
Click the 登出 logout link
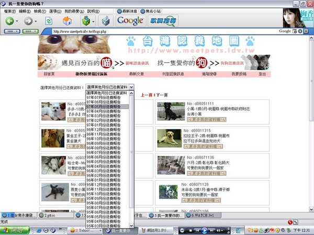[262, 74]
